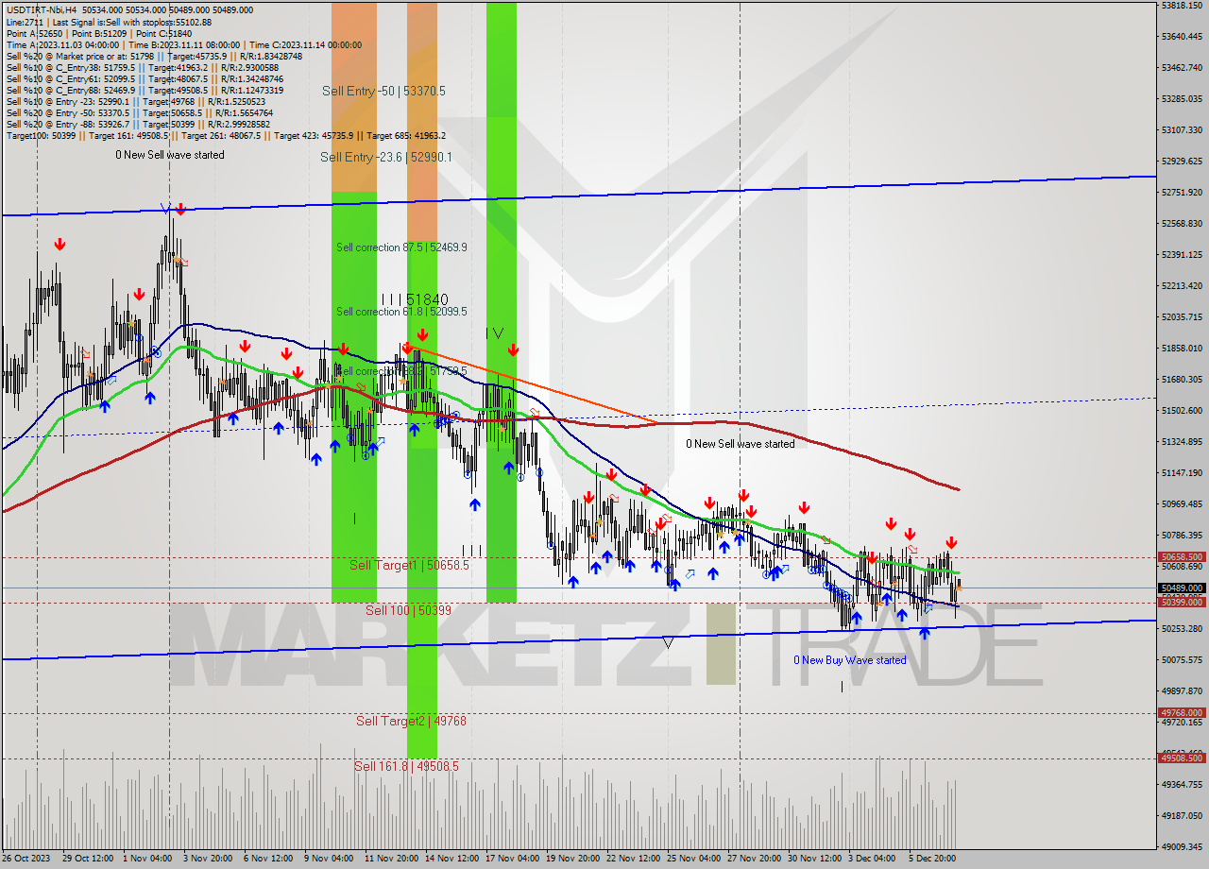
Task: Select the red sell arrow above the green zone
Action: (344, 349)
